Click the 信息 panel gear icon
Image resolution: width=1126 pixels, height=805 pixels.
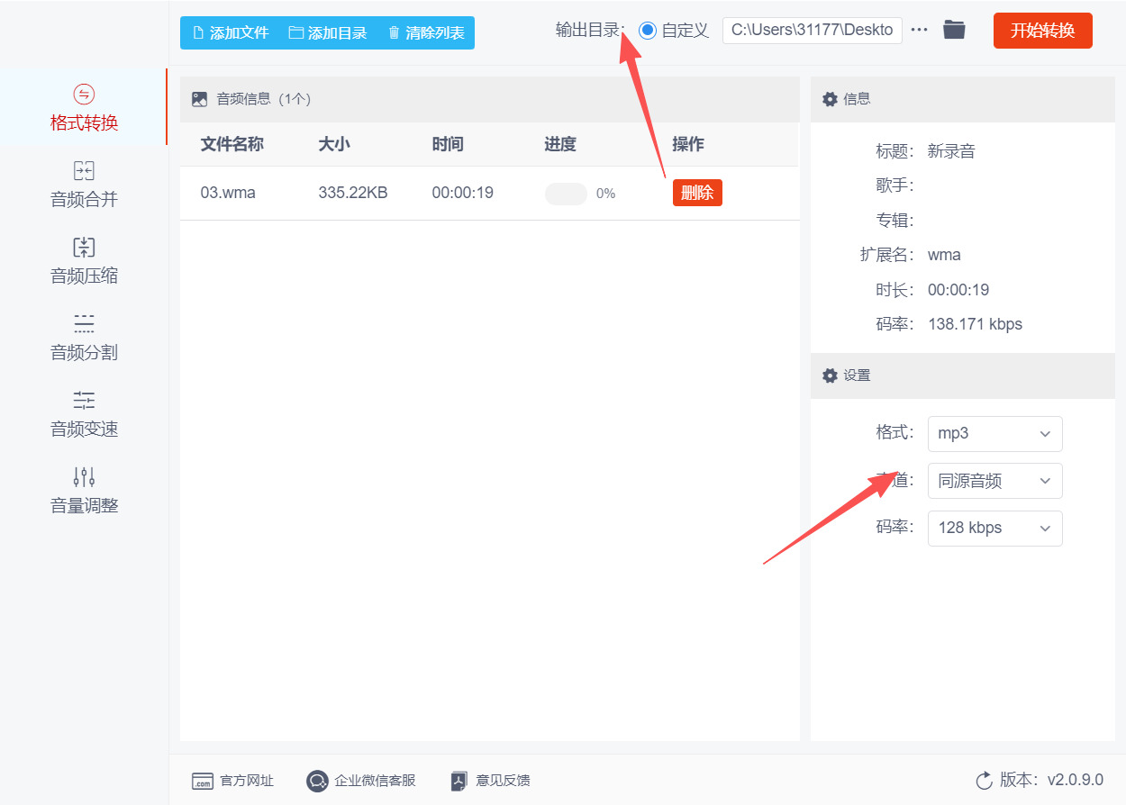click(830, 99)
